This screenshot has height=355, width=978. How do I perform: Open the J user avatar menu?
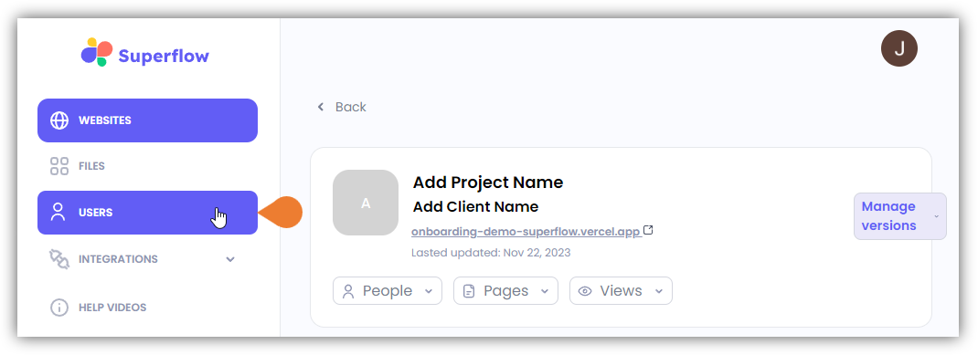tap(898, 48)
